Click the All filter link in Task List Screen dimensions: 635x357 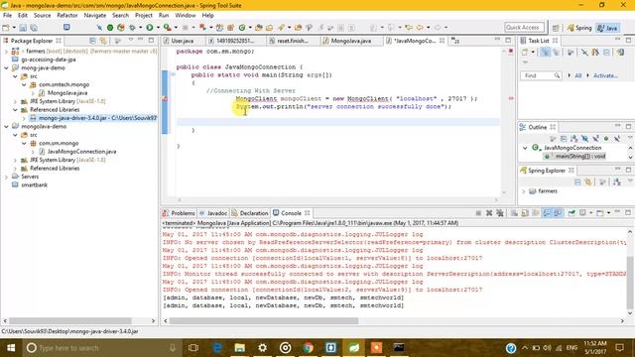tap(577, 75)
